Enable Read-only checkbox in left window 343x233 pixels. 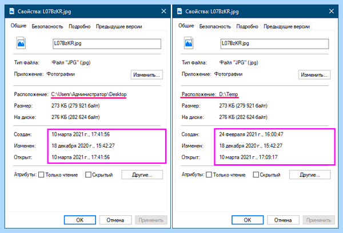click(x=41, y=175)
